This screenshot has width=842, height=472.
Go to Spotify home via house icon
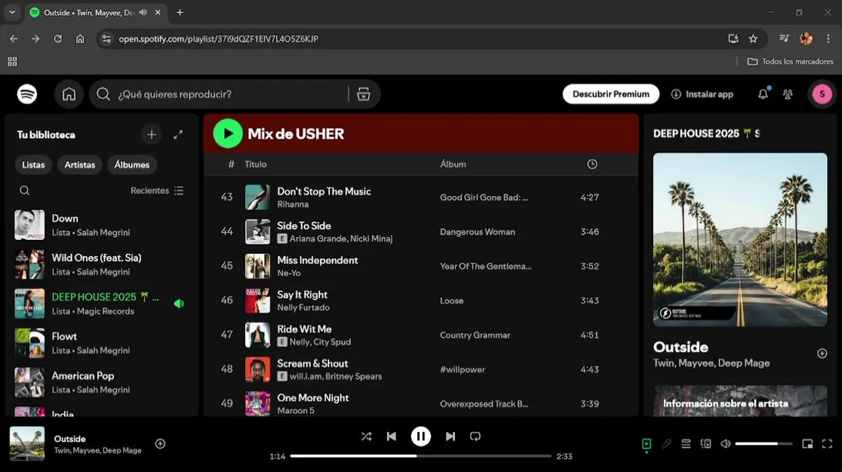point(69,94)
